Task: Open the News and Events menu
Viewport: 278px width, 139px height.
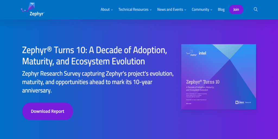Action: (x=170, y=10)
